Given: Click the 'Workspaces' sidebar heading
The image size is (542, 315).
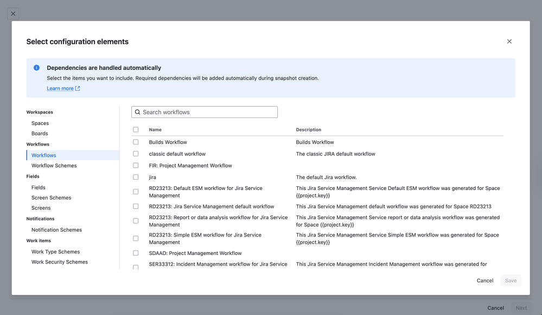Looking at the screenshot, I should [x=40, y=112].
